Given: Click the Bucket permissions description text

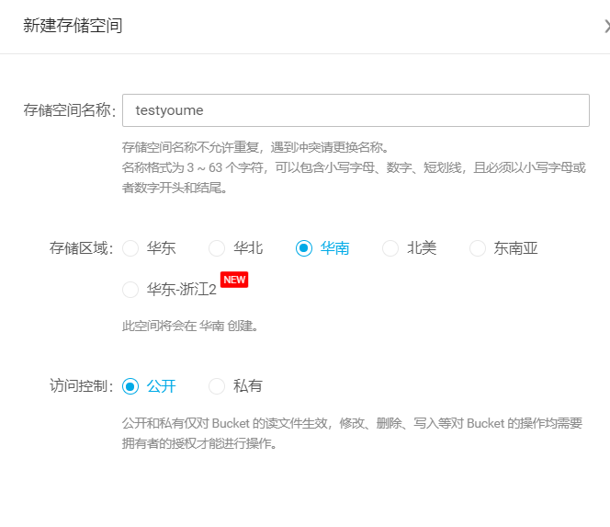Looking at the screenshot, I should click(352, 433).
